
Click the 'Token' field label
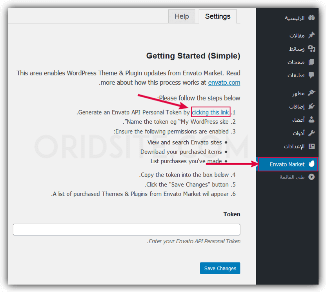point(232,214)
